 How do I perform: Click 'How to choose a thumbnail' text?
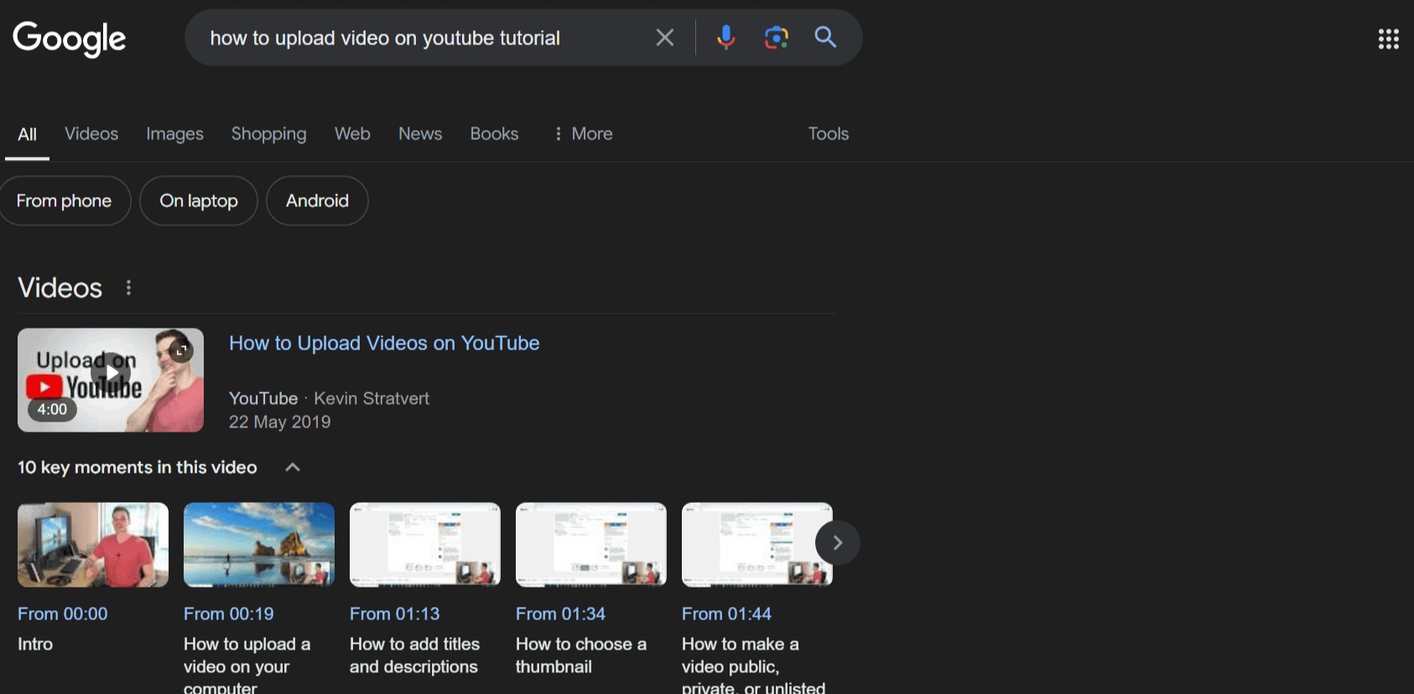point(581,655)
